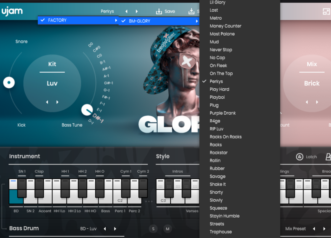
Task: Choose the Most Palone preset
Action: 240,34
